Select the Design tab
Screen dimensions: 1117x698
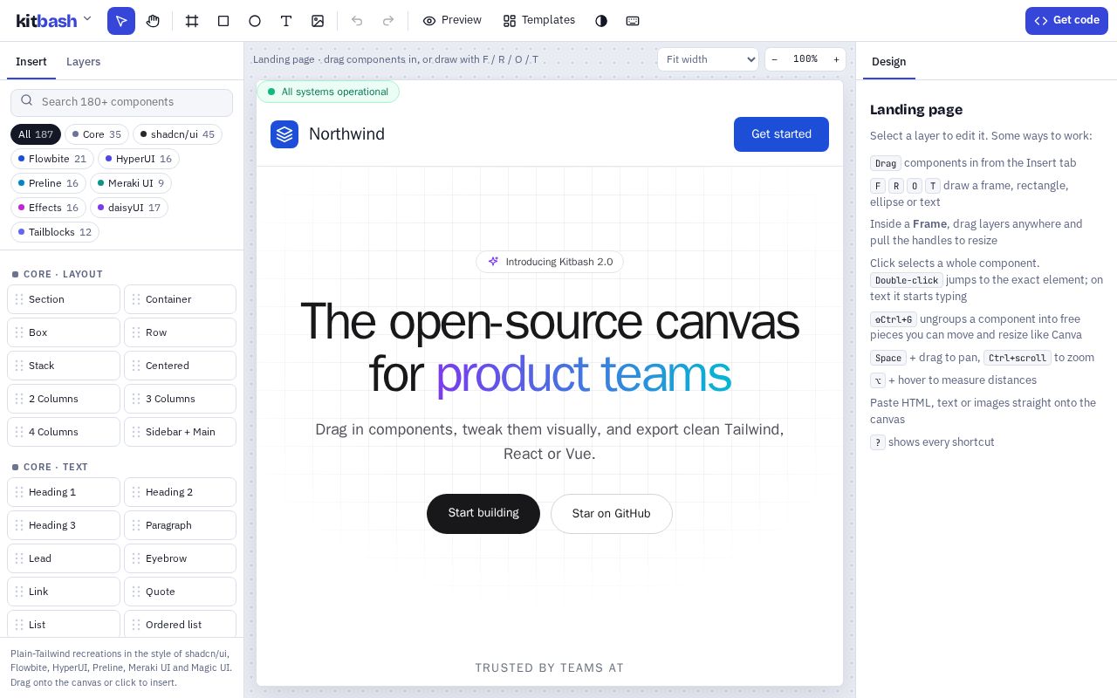(888, 62)
